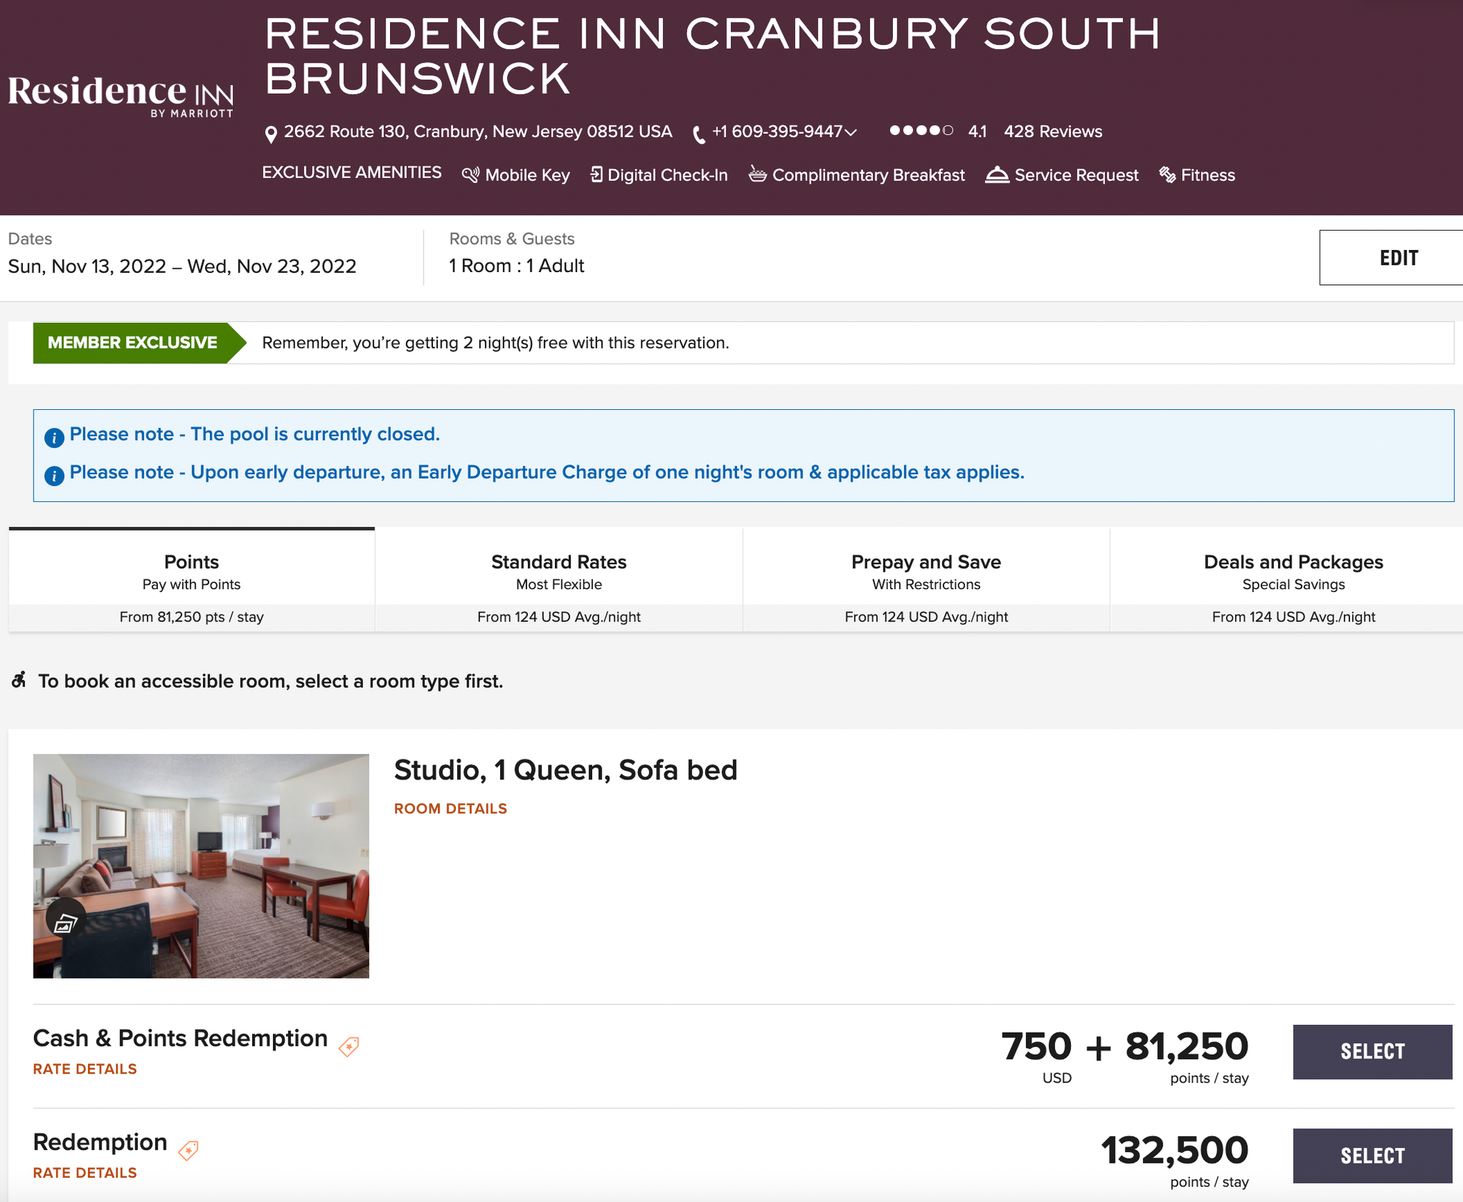This screenshot has width=1463, height=1202.
Task: Click the 428 Reviews rating
Action: click(1052, 131)
